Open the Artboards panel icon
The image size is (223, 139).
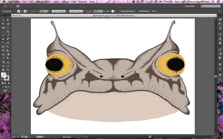click(x=220, y=79)
